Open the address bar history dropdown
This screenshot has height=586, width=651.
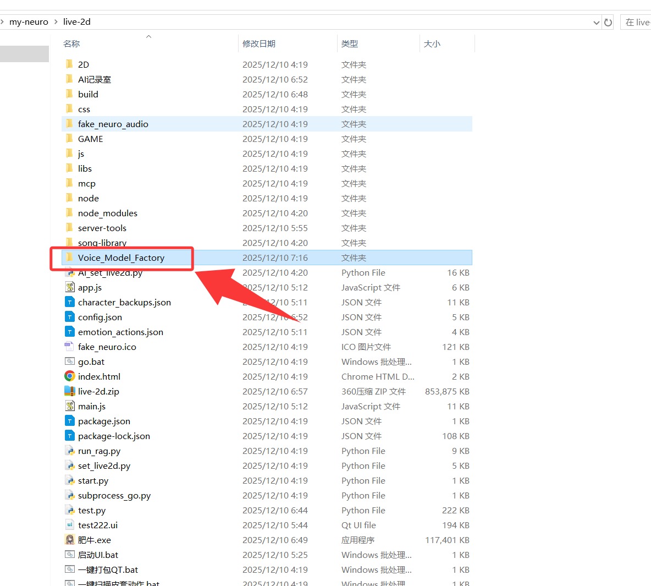click(597, 23)
